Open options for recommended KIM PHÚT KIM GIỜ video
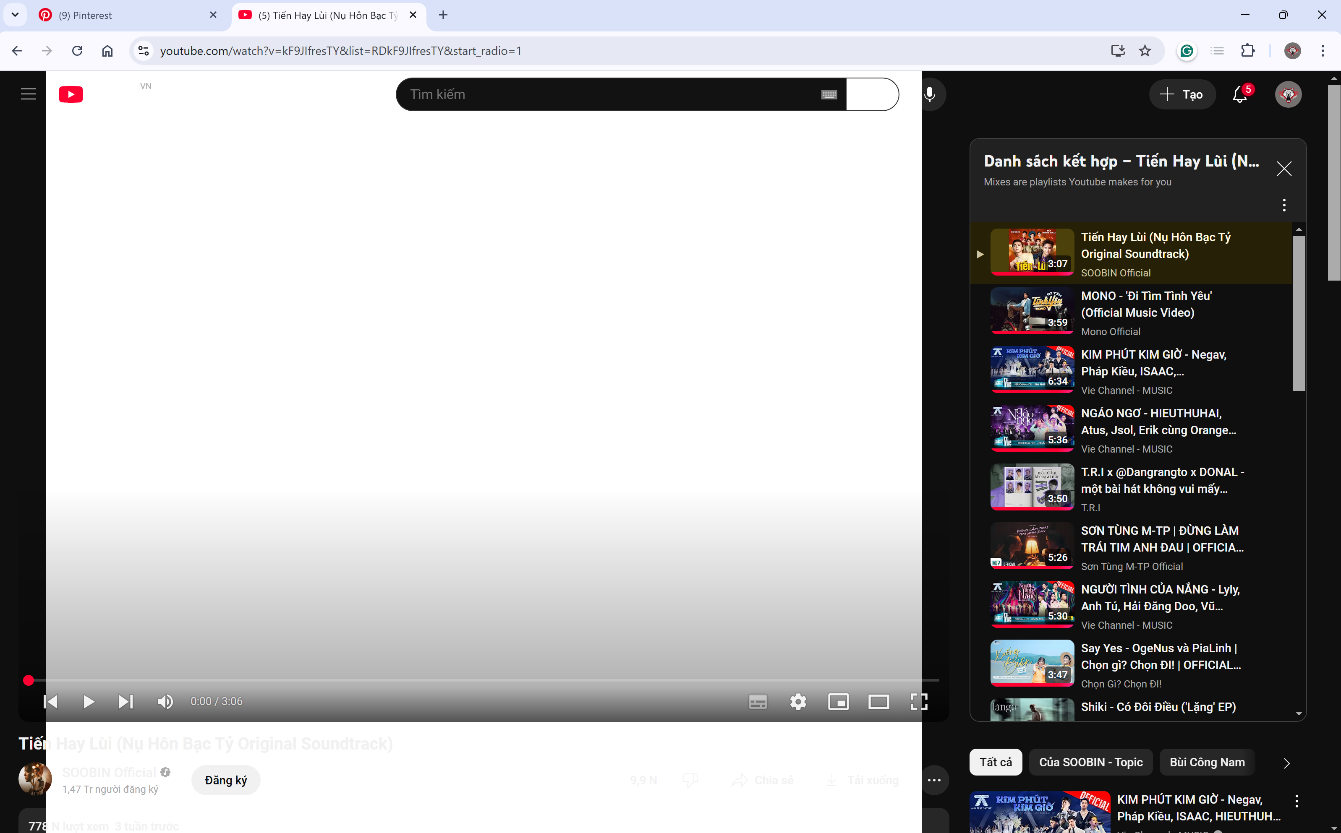 pos(1297,801)
